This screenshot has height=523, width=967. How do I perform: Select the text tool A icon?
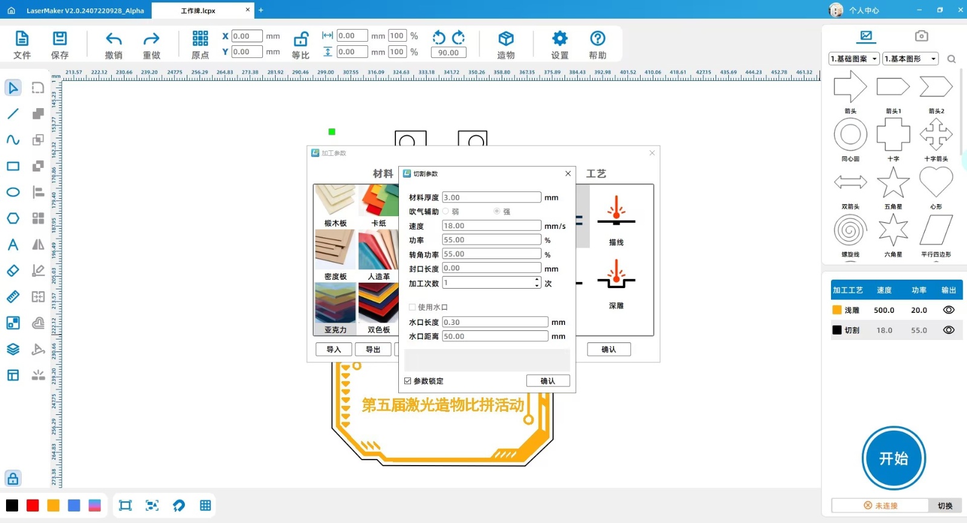pos(13,245)
